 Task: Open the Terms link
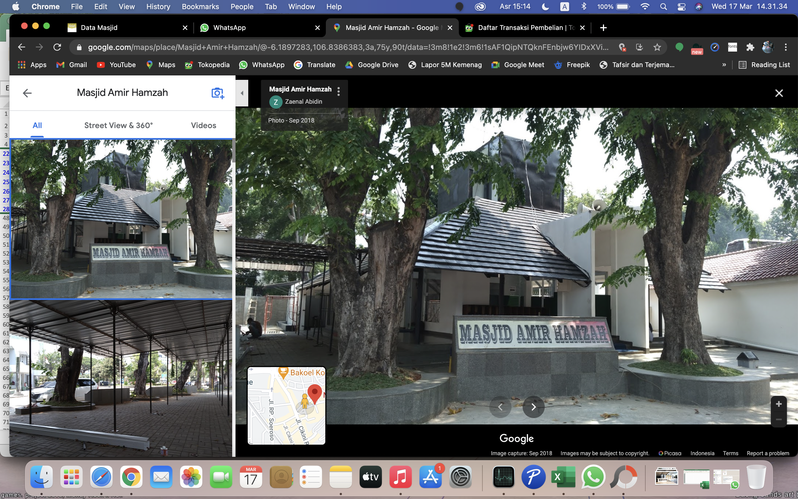pyautogui.click(x=730, y=453)
